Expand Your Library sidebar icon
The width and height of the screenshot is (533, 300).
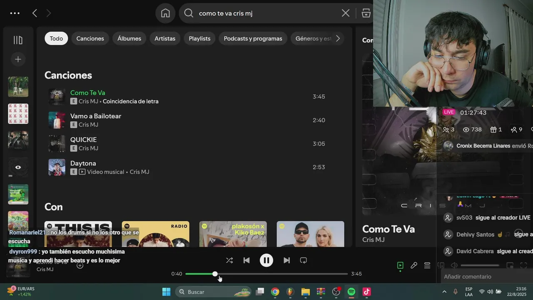tap(18, 40)
